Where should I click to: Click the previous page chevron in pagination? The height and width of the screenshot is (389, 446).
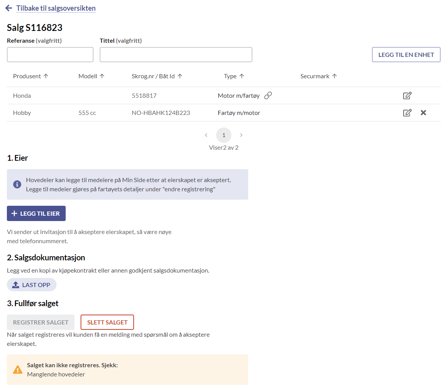206,135
